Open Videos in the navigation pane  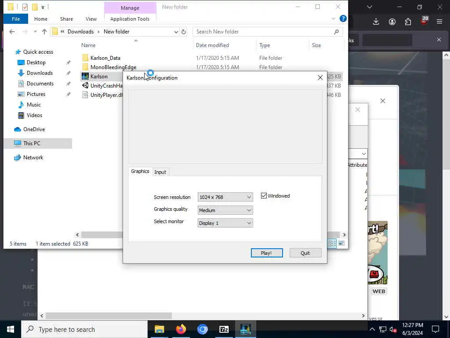[x=34, y=115]
